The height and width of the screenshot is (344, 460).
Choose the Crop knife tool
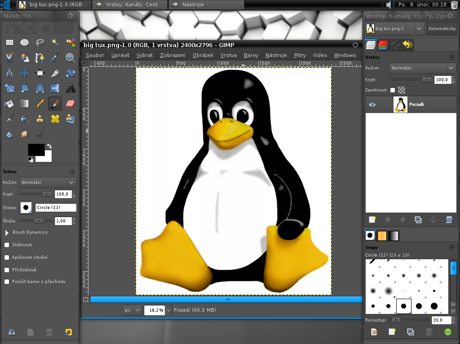[55, 73]
